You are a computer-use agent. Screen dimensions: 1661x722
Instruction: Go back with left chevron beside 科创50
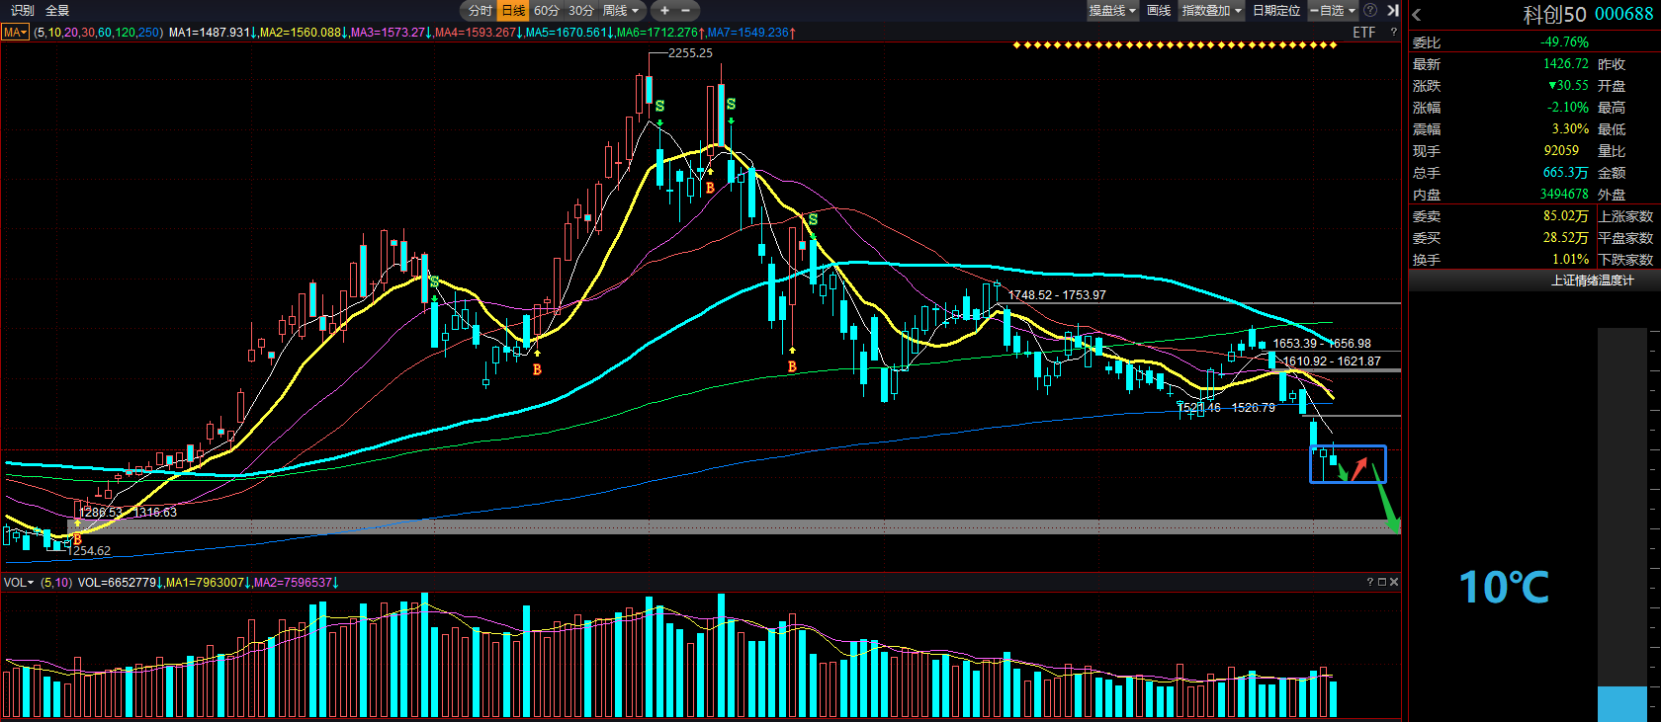point(1417,15)
